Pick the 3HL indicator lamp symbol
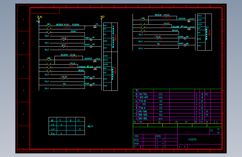This screenshot has height=157, width=242. (x=91, y=78)
